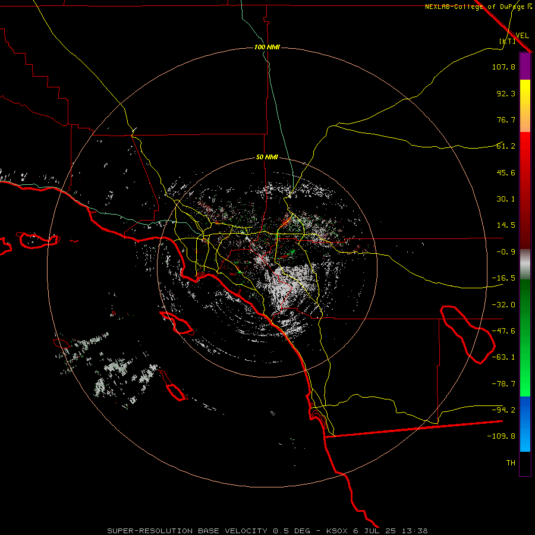
Task: Click the NEXLAB-College of DuPage label
Action: click(478, 7)
